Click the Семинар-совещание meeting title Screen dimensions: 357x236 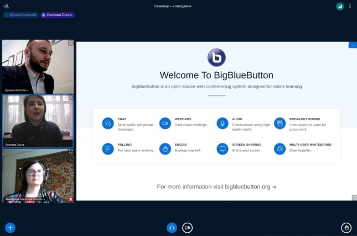tap(173, 6)
